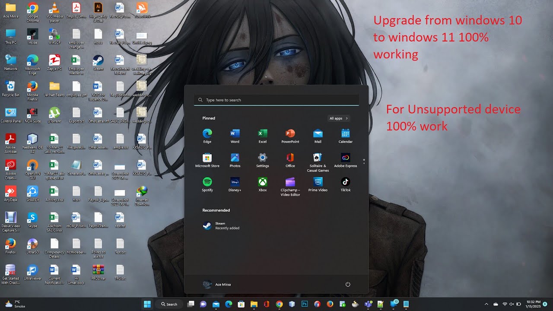The width and height of the screenshot is (553, 311).
Task: Launch TikTok from pinned apps
Action: click(346, 184)
